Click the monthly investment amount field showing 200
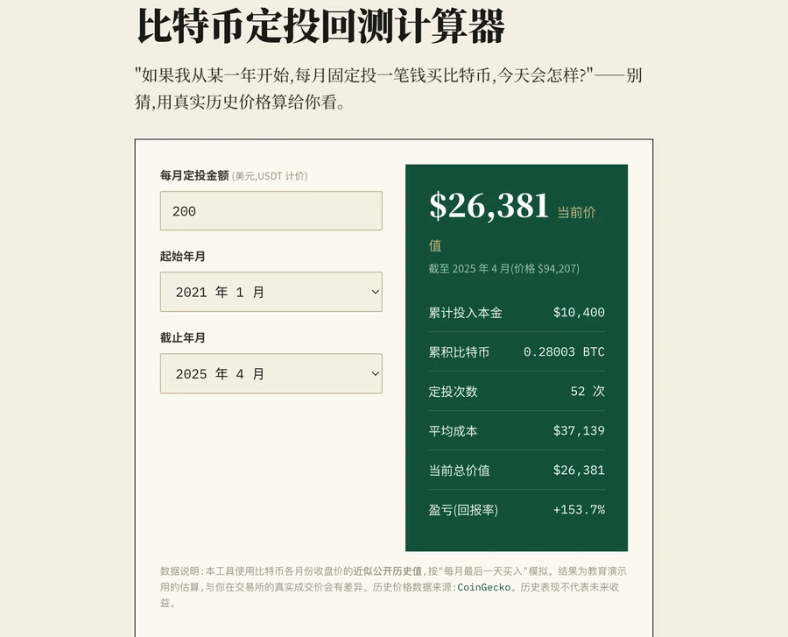 tap(271, 210)
